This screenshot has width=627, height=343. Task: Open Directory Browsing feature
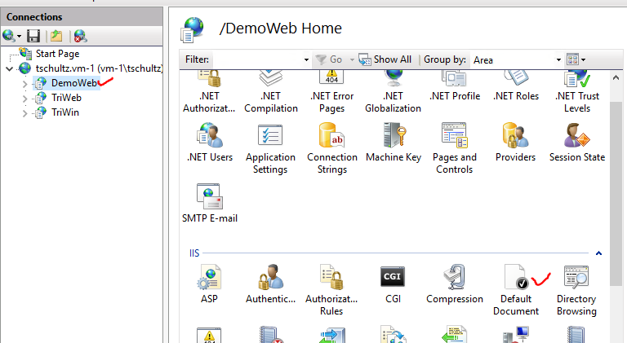576,290
